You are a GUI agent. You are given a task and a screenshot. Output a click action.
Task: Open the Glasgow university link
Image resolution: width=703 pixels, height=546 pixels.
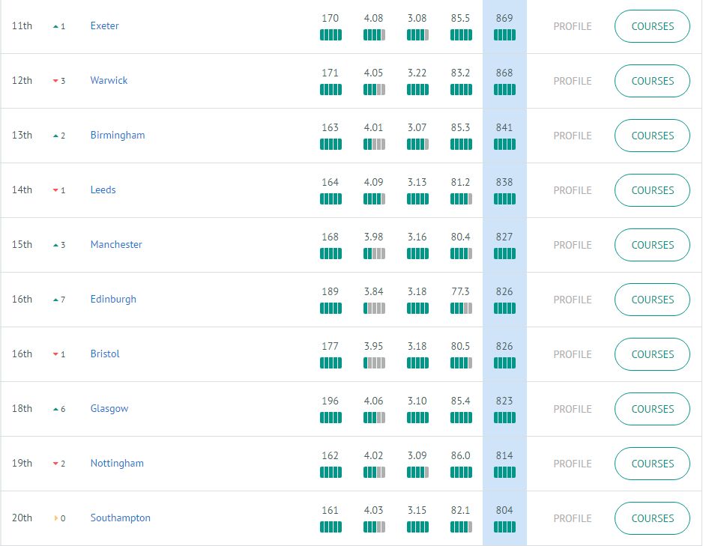tap(109, 408)
